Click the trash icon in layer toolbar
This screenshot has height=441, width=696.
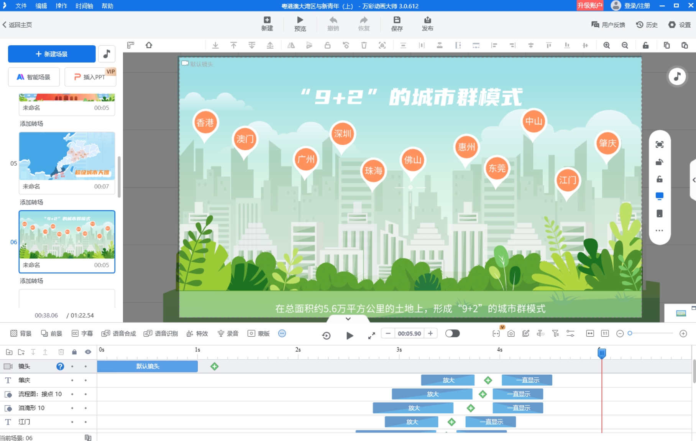pyautogui.click(x=61, y=352)
